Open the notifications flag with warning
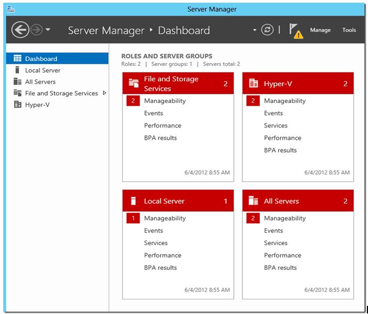368x314 pixels. (x=295, y=31)
